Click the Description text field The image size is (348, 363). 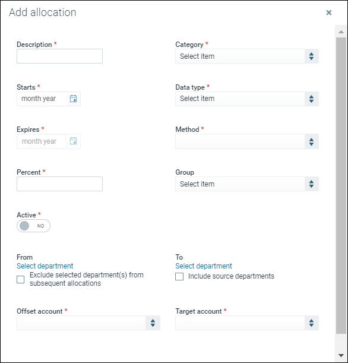[60, 56]
